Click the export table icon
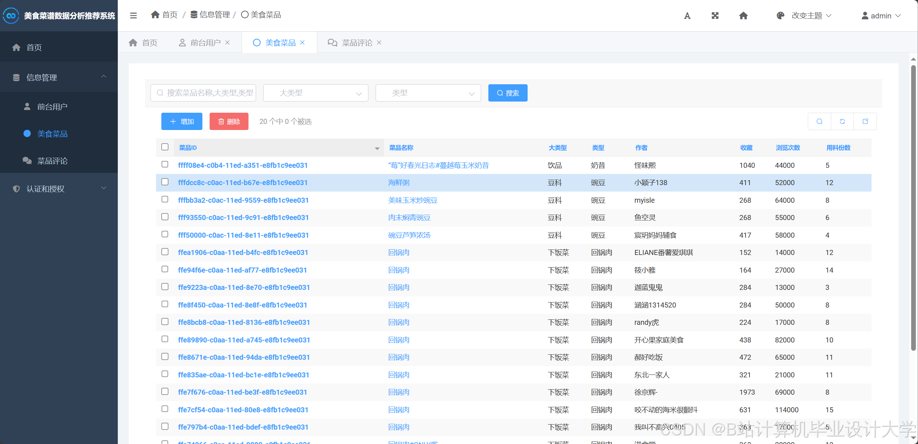 865,121
